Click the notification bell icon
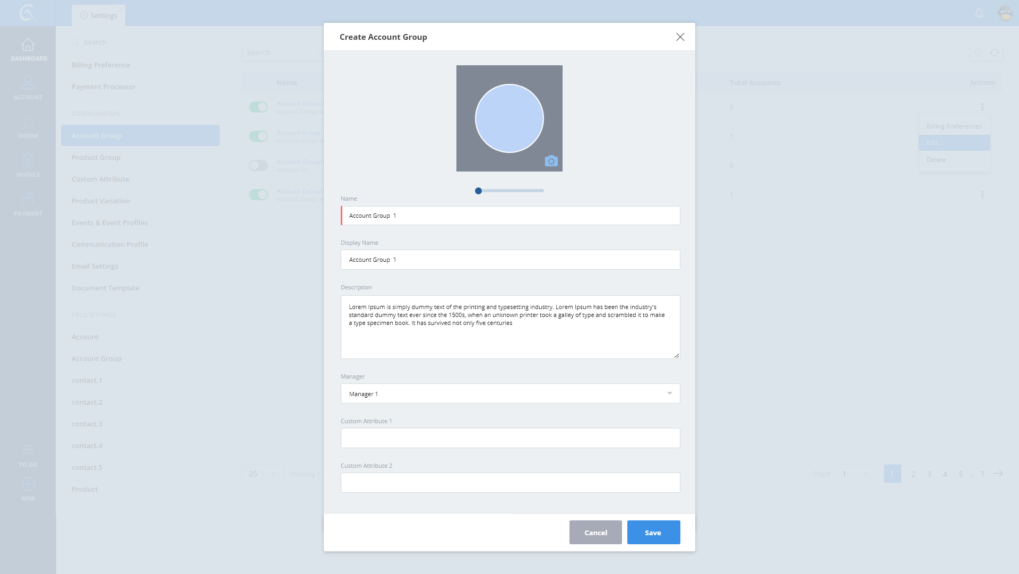The height and width of the screenshot is (574, 1019). click(979, 13)
